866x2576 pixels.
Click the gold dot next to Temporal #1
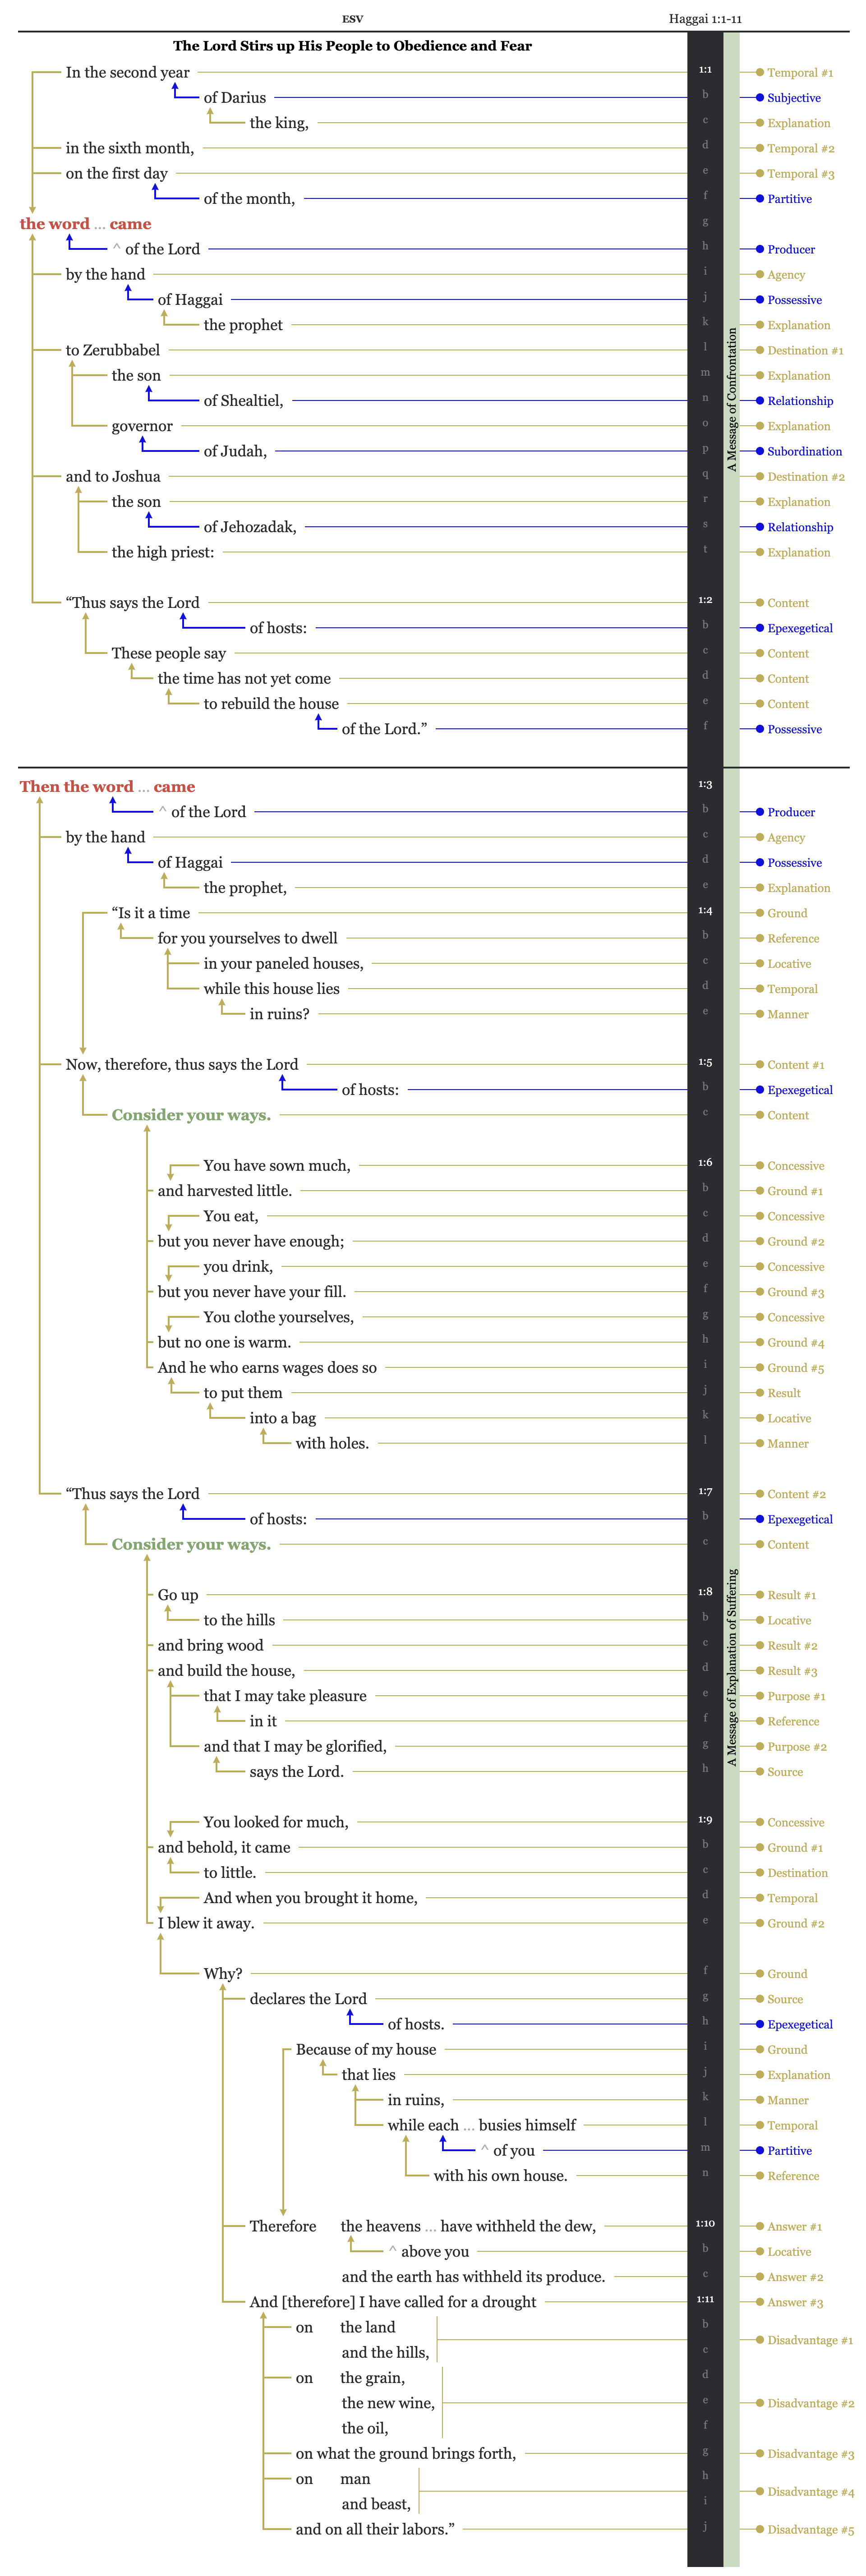click(x=760, y=72)
